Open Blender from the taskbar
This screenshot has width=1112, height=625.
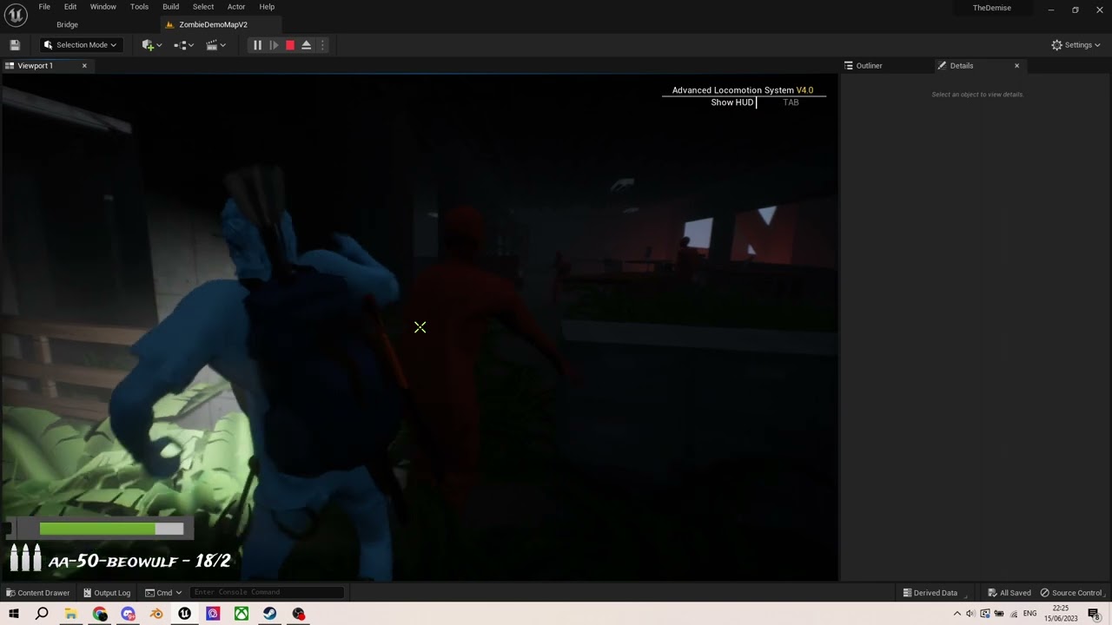(156, 614)
